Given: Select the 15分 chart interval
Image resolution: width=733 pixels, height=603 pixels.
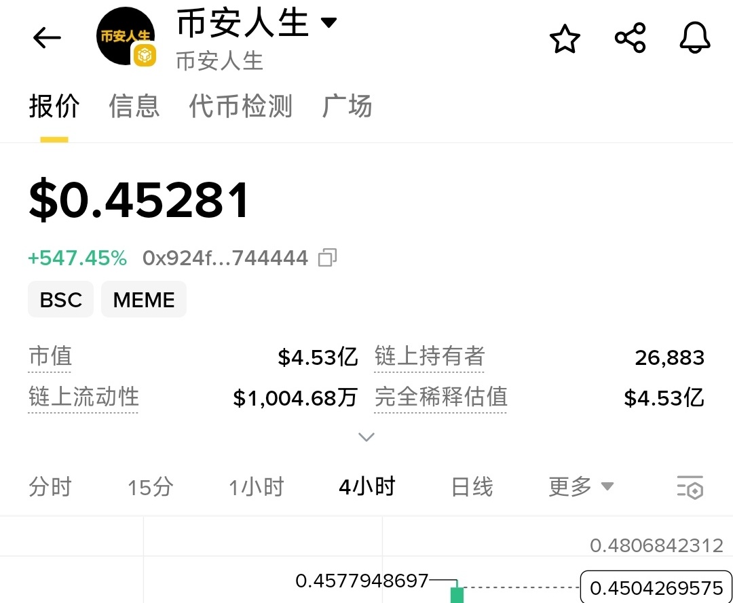Looking at the screenshot, I should pos(150,487).
